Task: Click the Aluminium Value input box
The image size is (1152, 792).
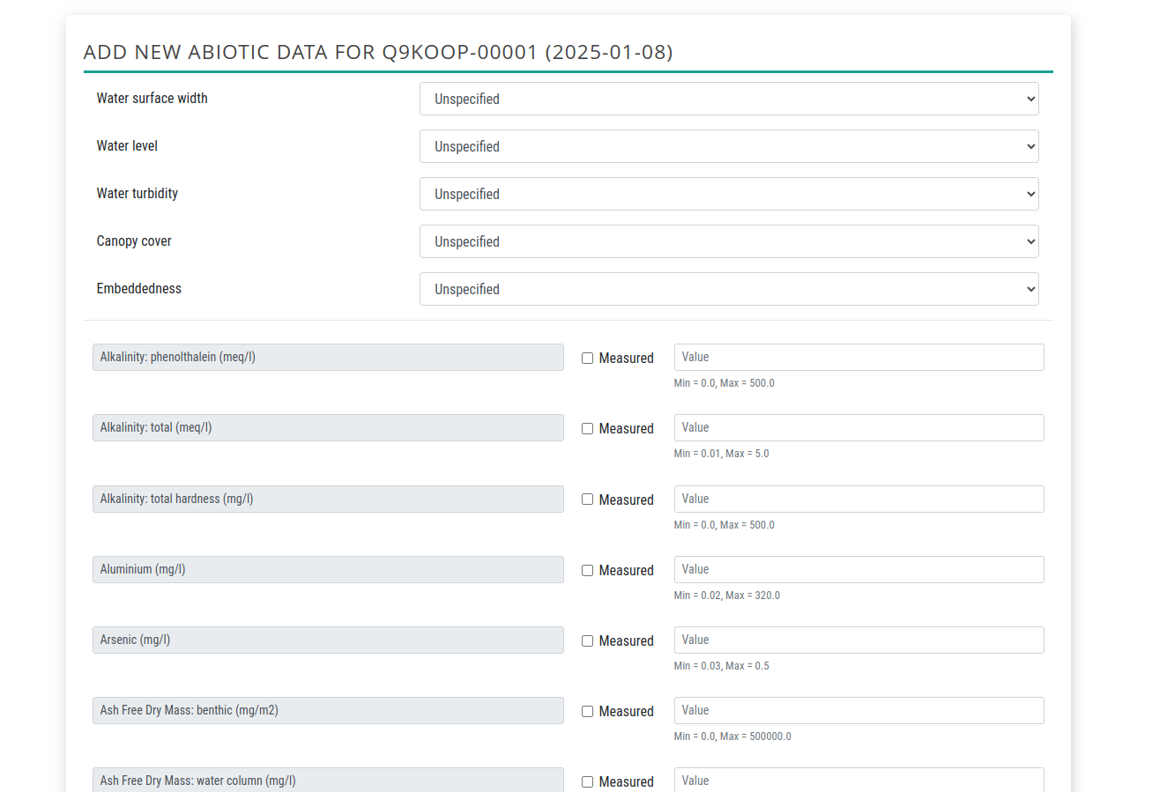Action: pyautogui.click(x=859, y=569)
